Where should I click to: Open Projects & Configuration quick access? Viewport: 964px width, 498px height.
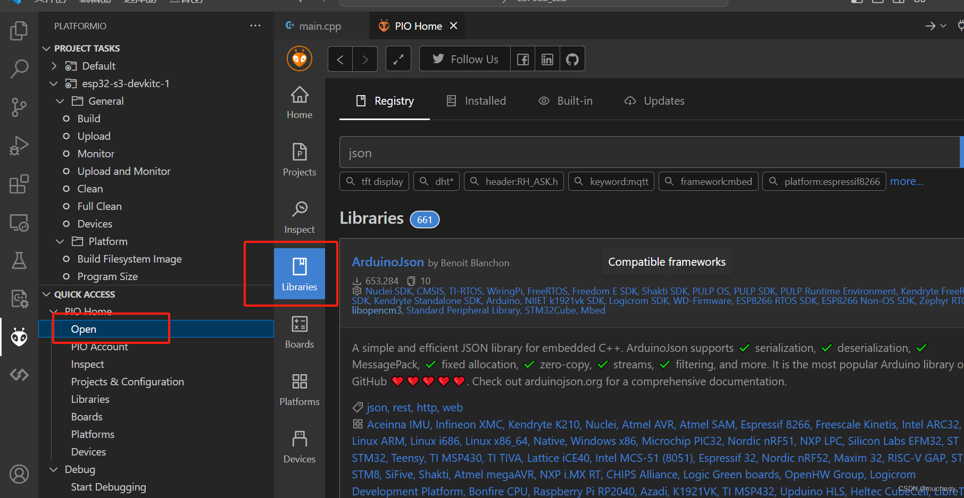click(127, 382)
